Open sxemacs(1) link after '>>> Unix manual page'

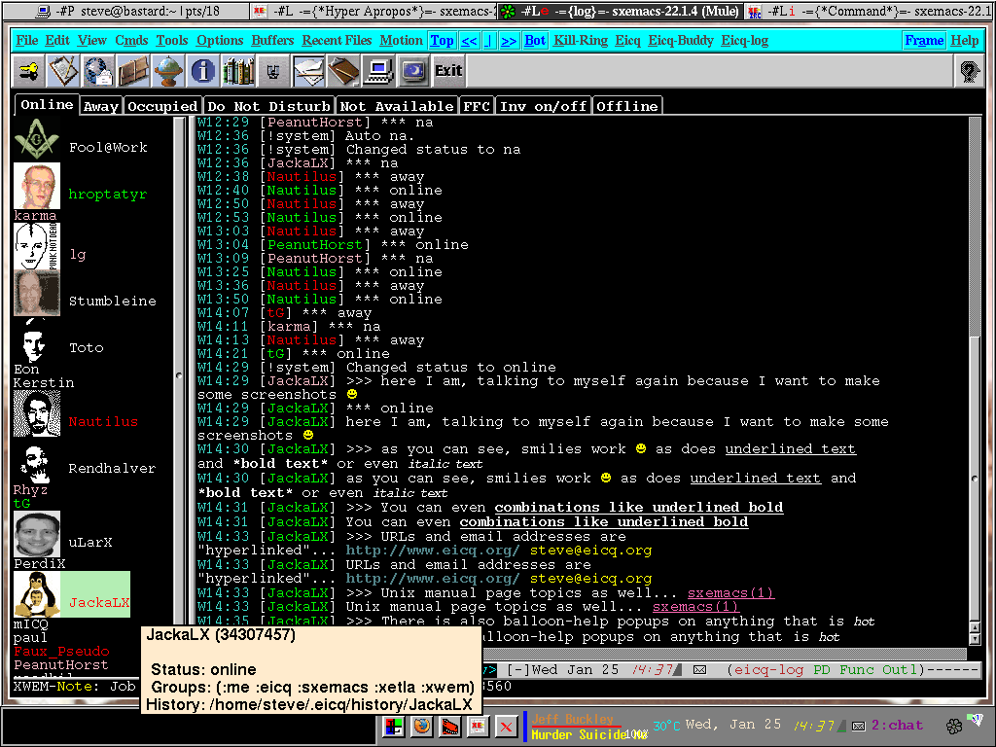(x=730, y=593)
